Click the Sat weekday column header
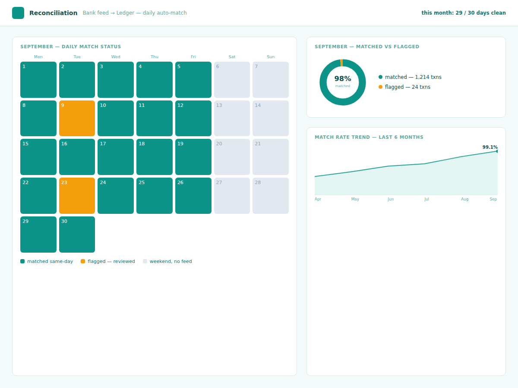The height and width of the screenshot is (388, 518). tap(232, 57)
